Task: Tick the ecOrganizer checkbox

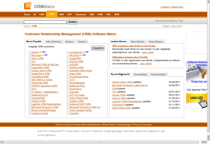Action: [68, 52]
